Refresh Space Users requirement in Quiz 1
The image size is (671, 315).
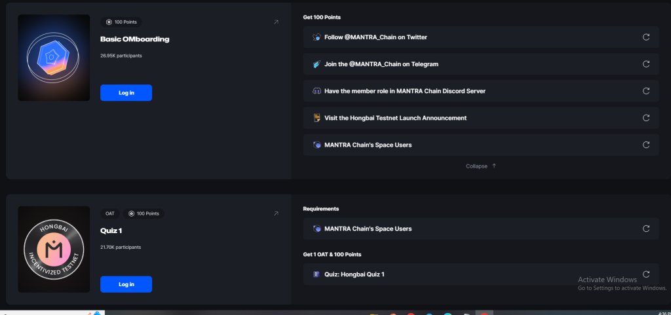[646, 229]
